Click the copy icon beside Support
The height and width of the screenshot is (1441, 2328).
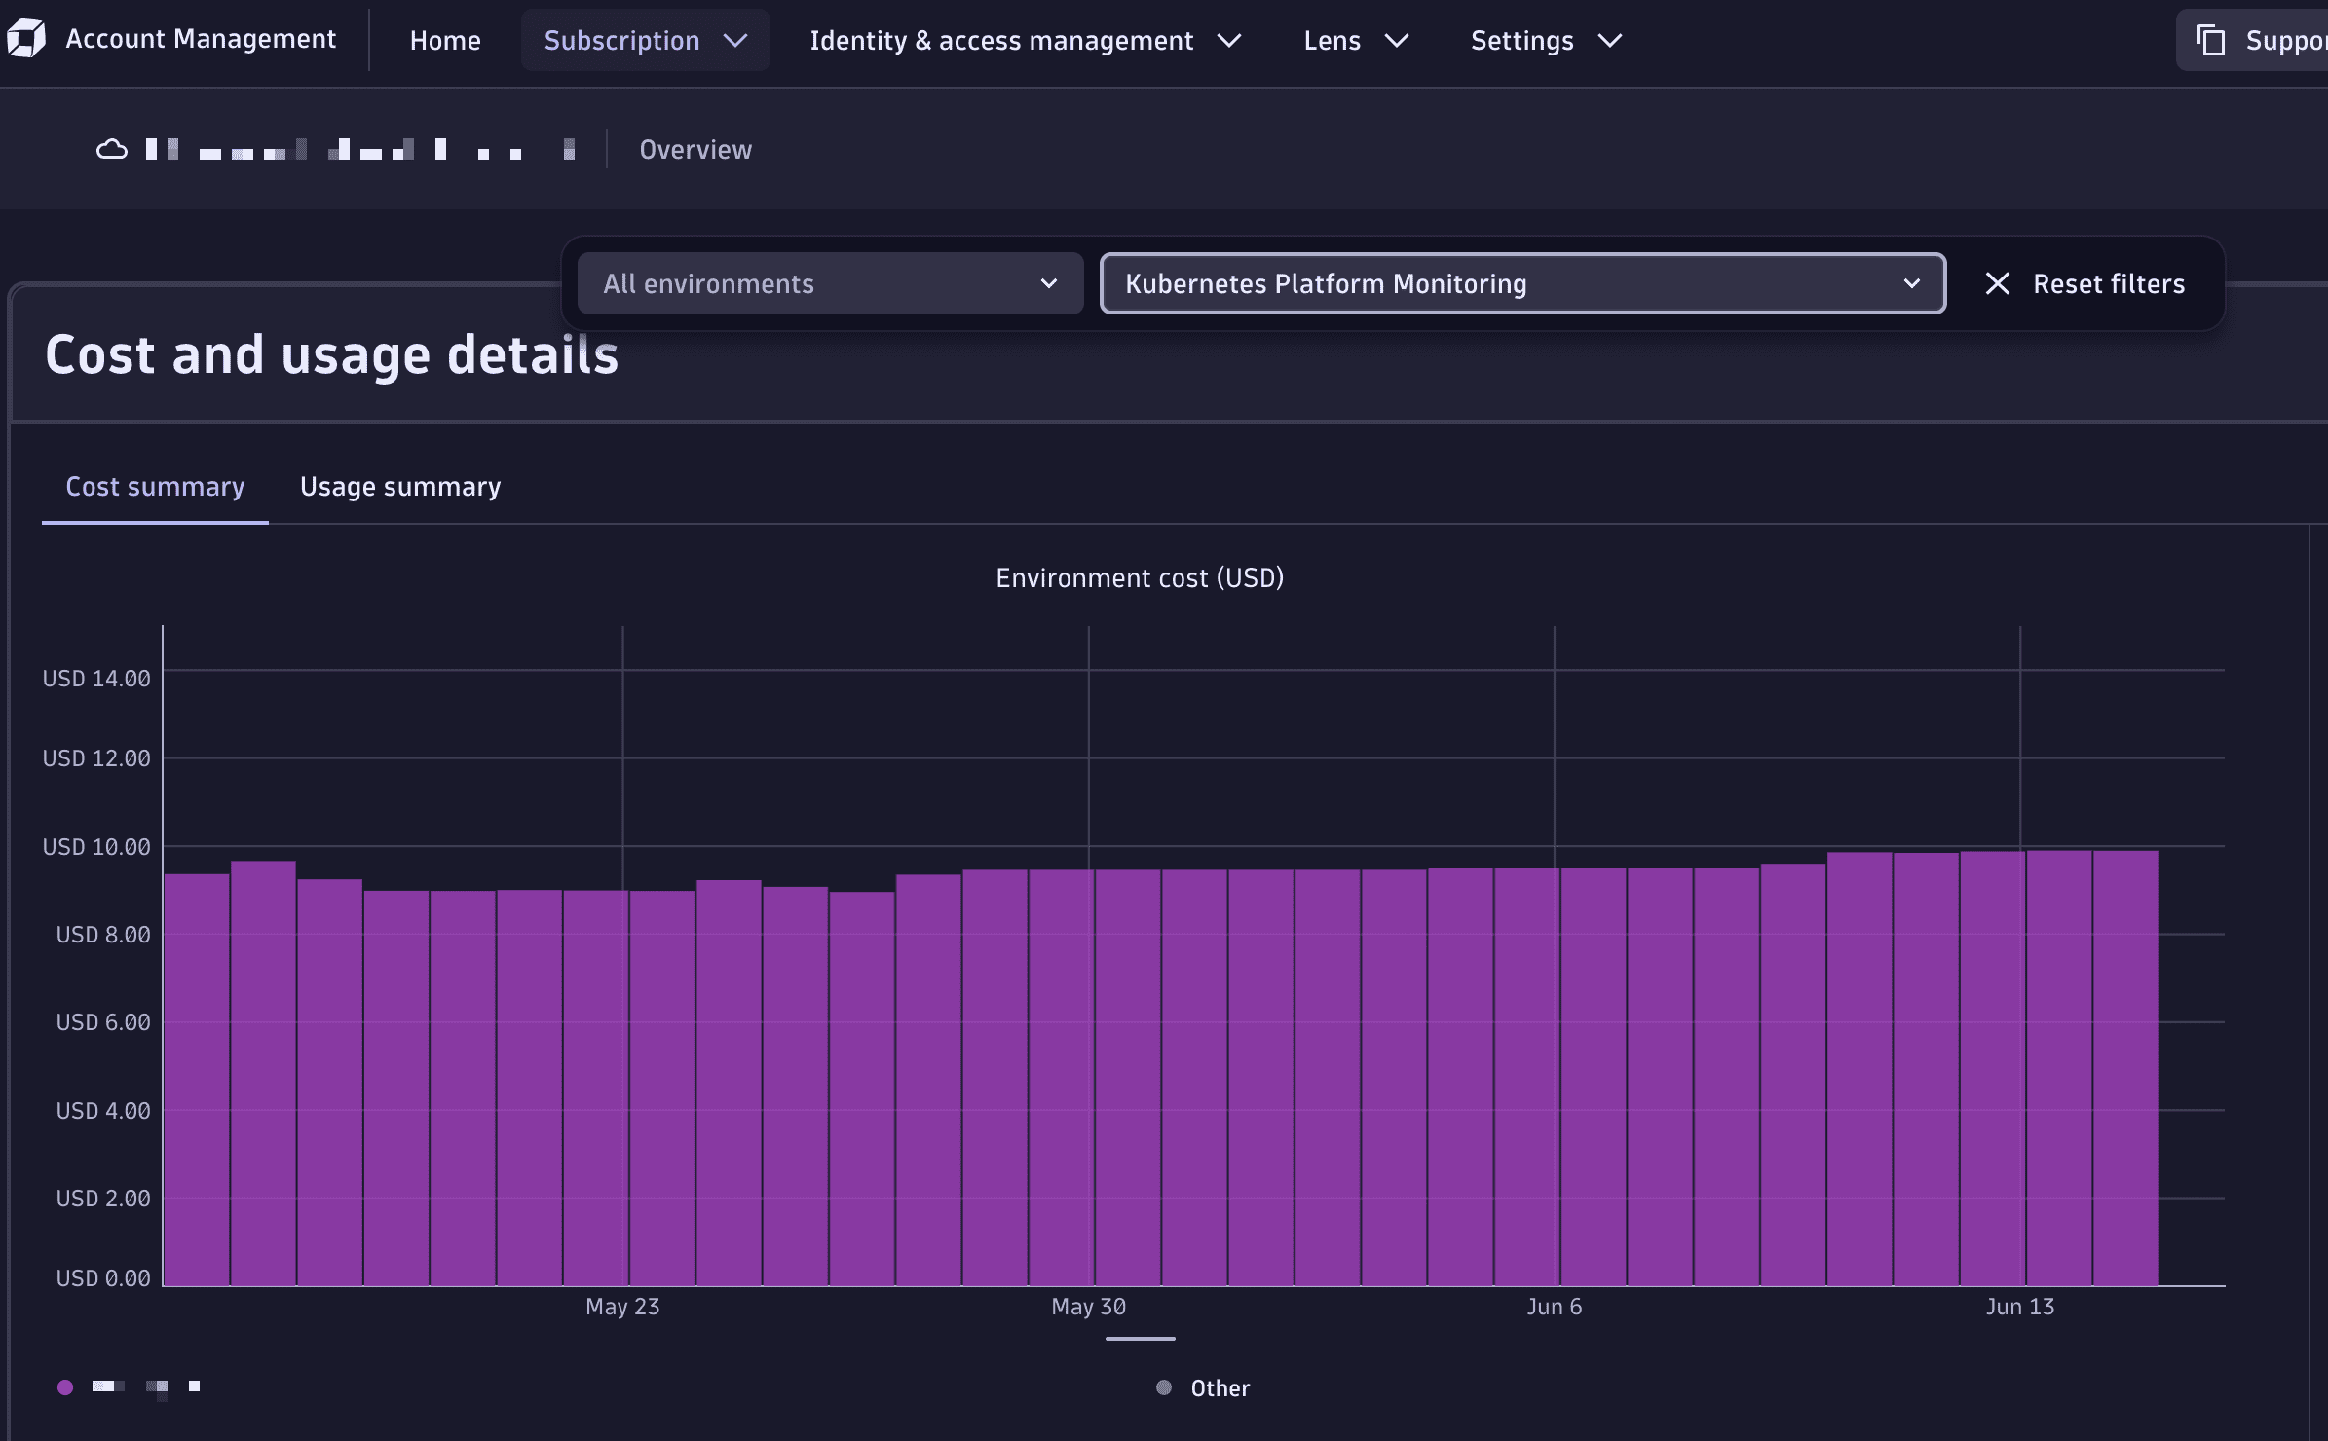click(2211, 40)
